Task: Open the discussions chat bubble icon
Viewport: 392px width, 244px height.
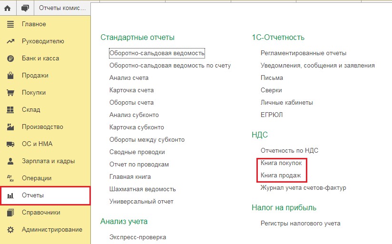Action: tap(25, 8)
